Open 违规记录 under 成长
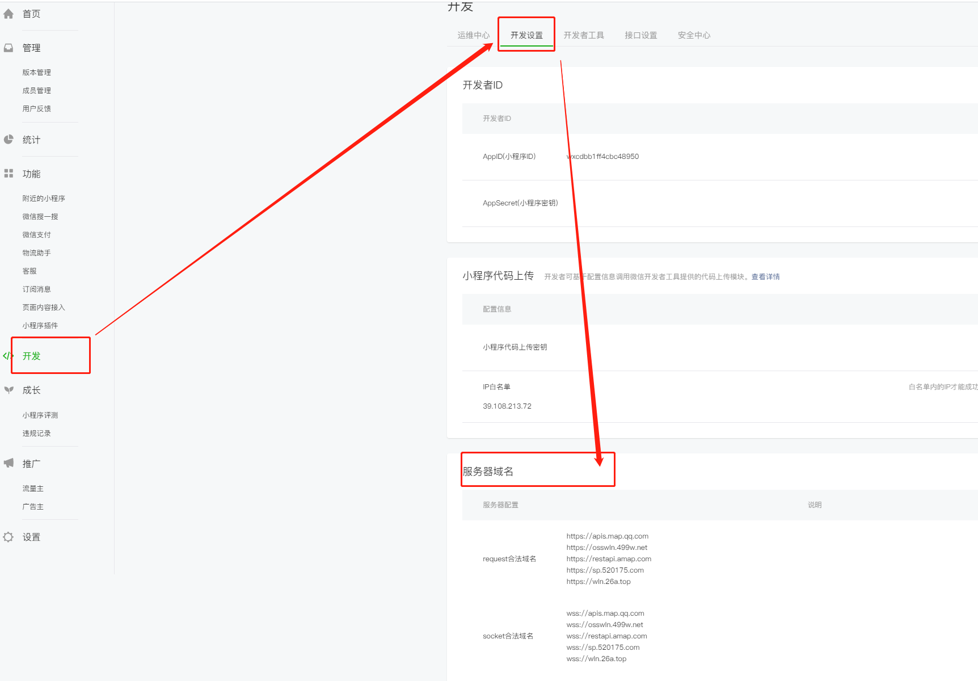978x681 pixels. [x=37, y=434]
